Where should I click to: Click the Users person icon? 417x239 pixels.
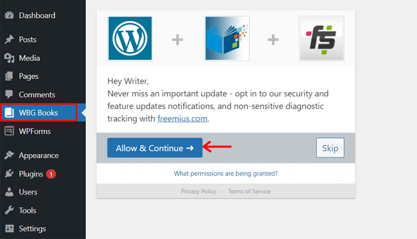[9, 192]
